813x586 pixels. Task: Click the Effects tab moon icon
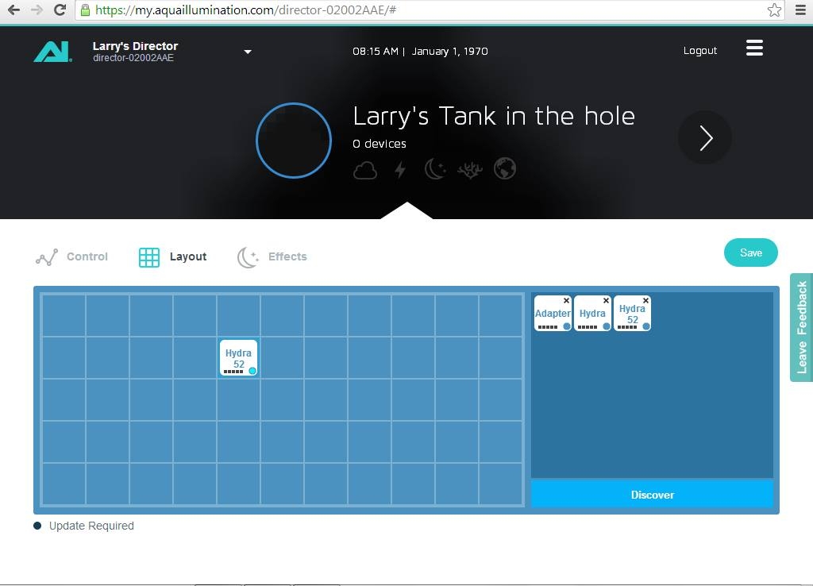pyautogui.click(x=248, y=257)
